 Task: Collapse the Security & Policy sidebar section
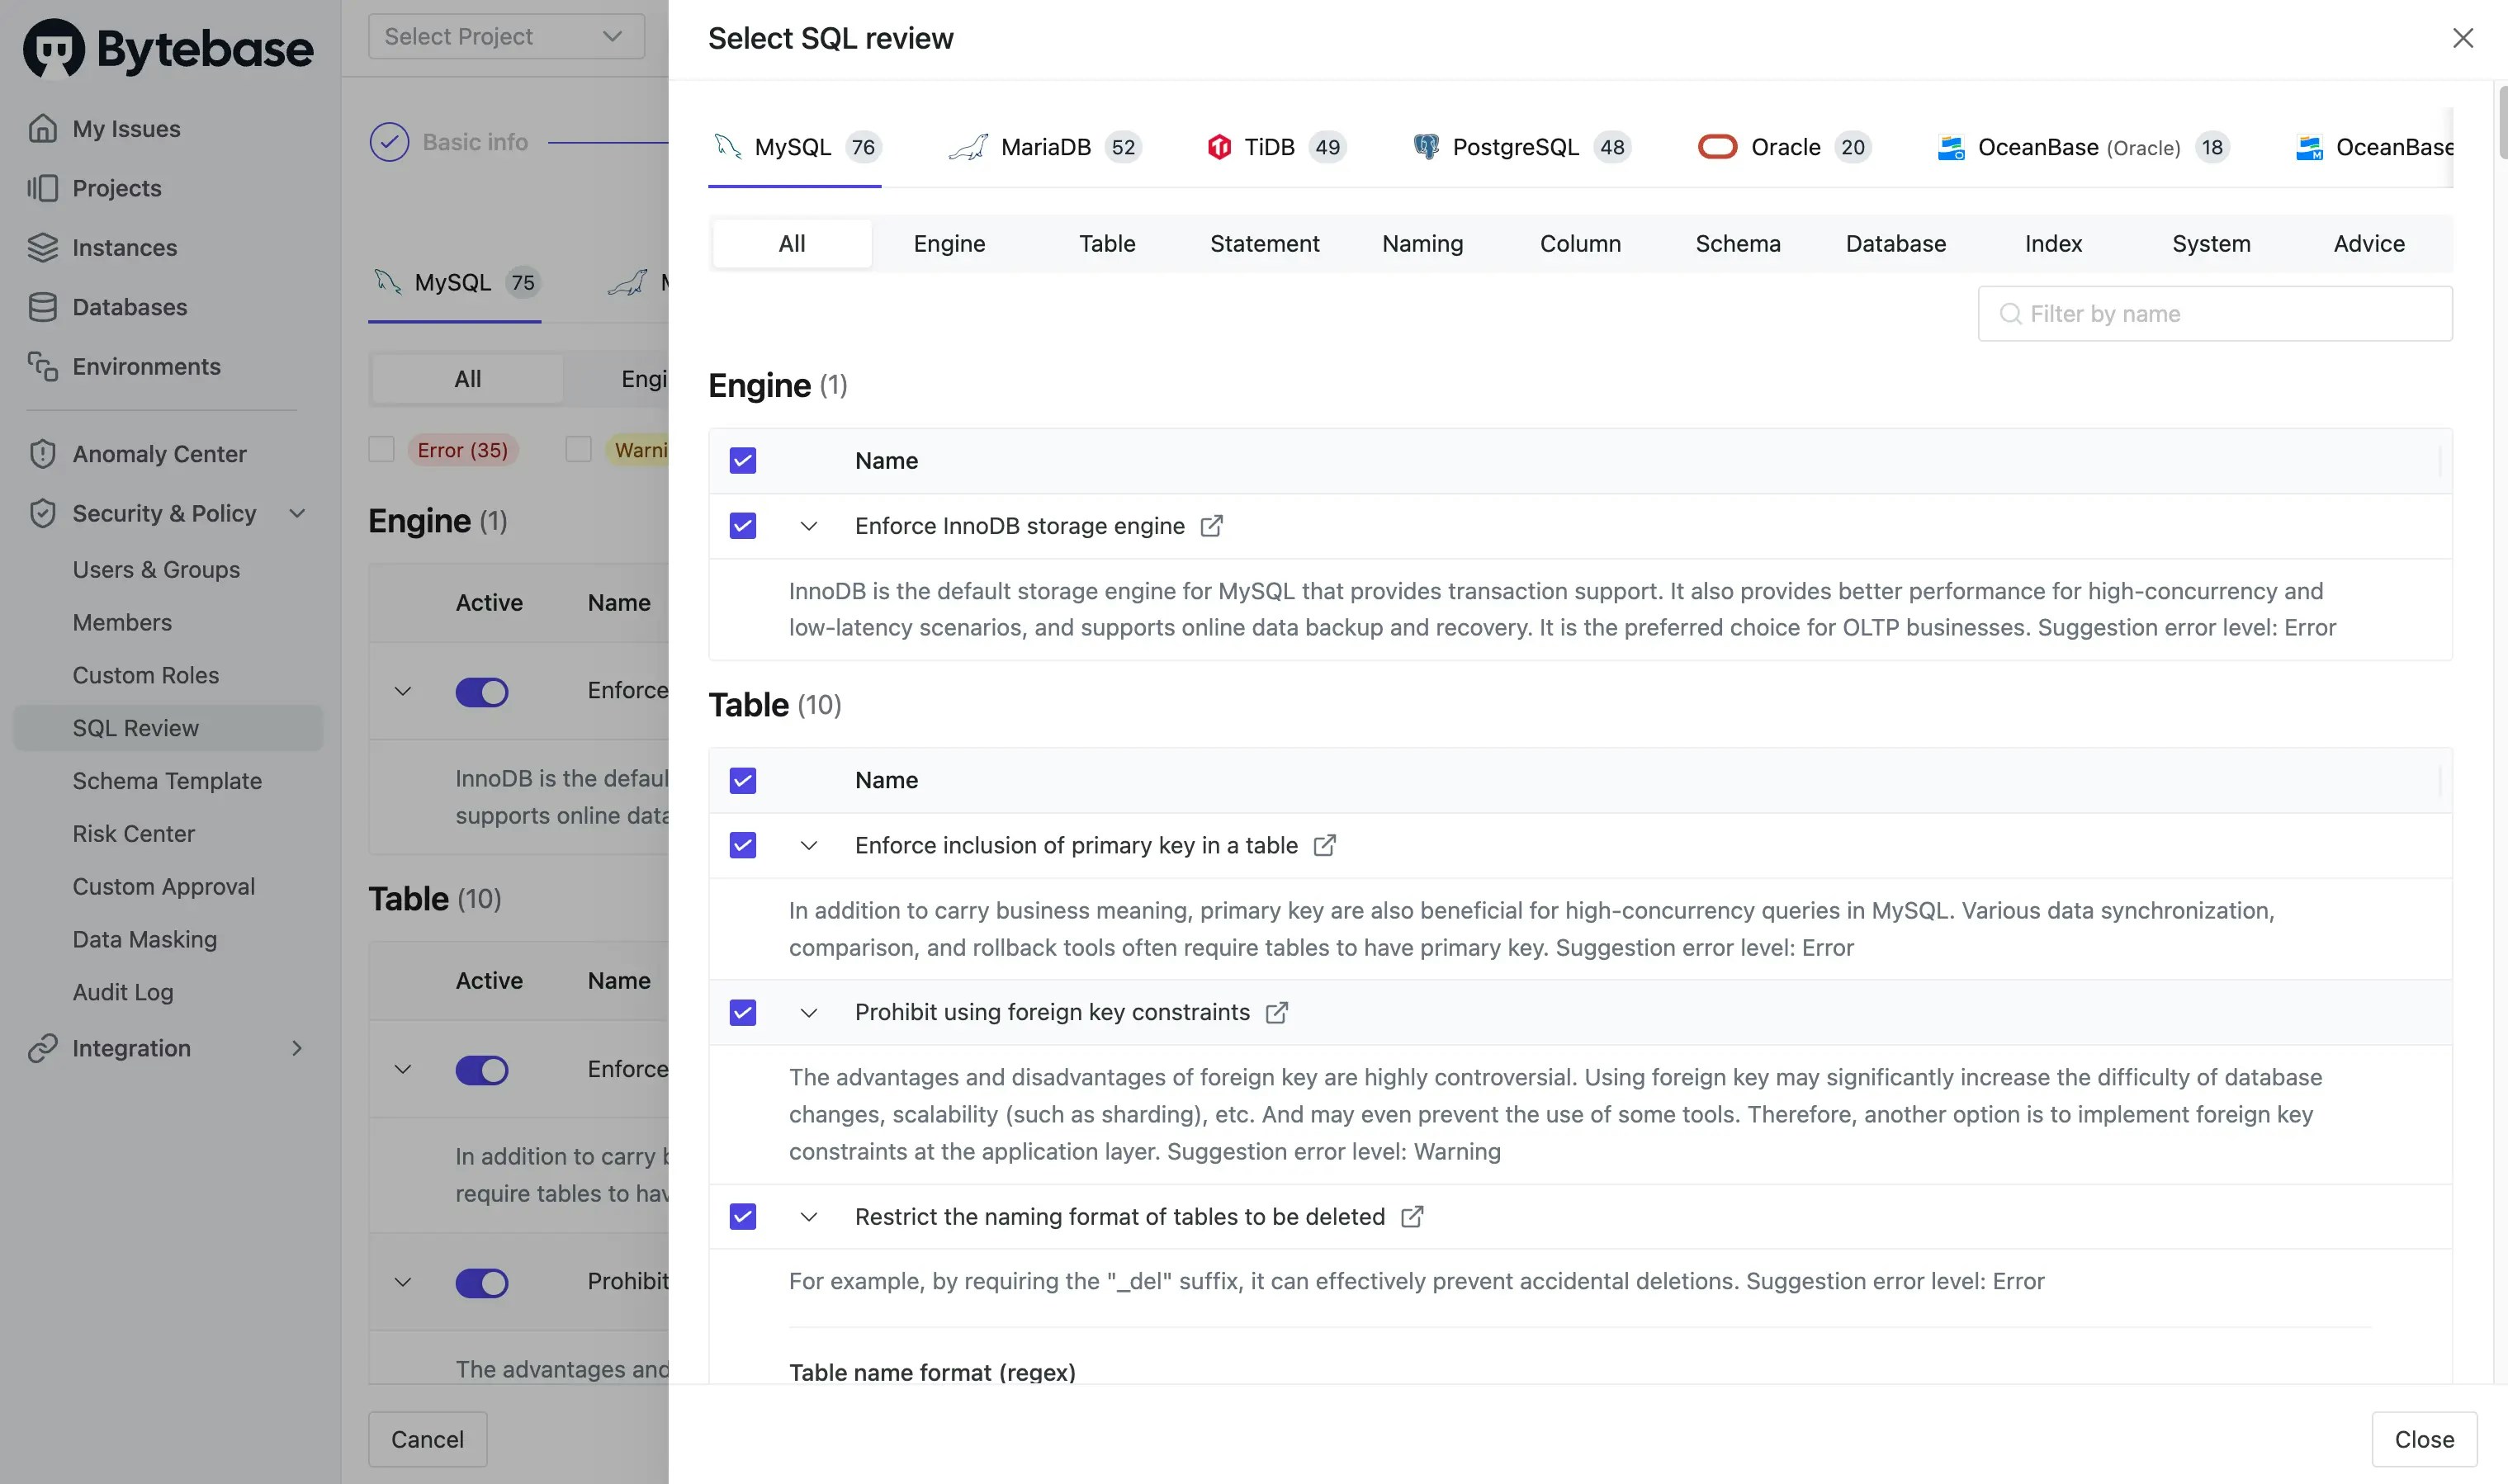[x=297, y=513]
